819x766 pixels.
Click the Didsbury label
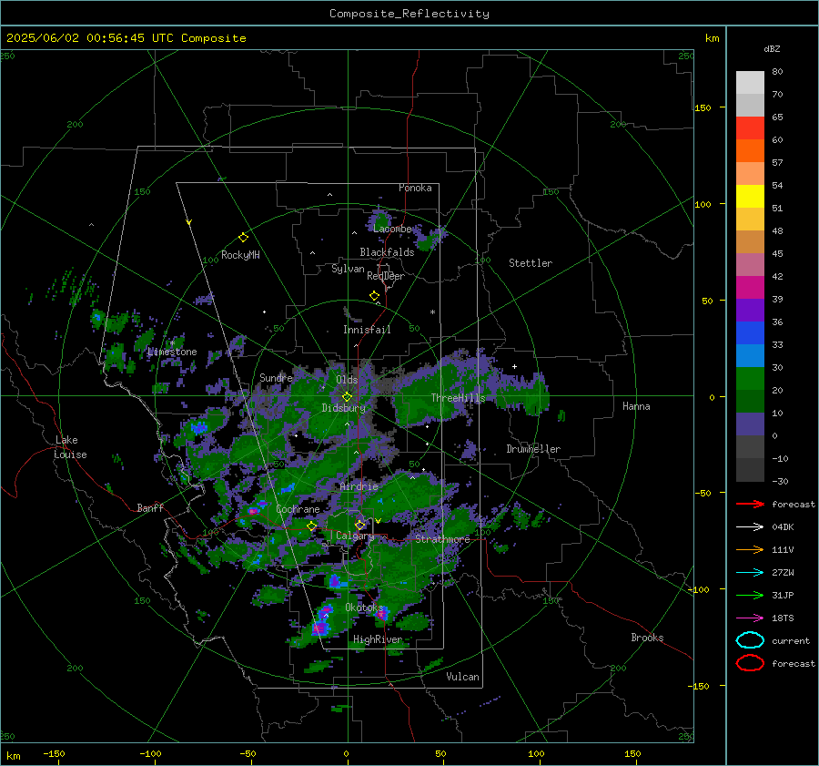(343, 408)
